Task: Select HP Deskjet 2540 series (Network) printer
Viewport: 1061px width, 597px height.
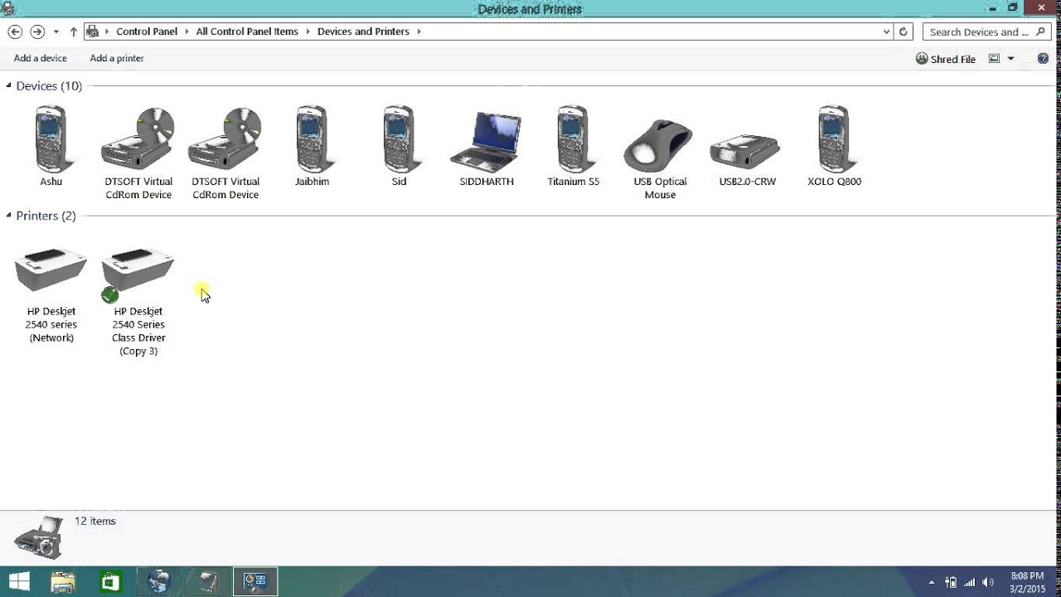Action: click(51, 269)
